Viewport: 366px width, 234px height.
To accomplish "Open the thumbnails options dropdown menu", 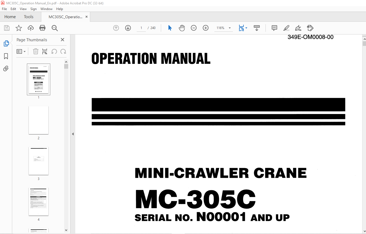I will coord(21,51).
